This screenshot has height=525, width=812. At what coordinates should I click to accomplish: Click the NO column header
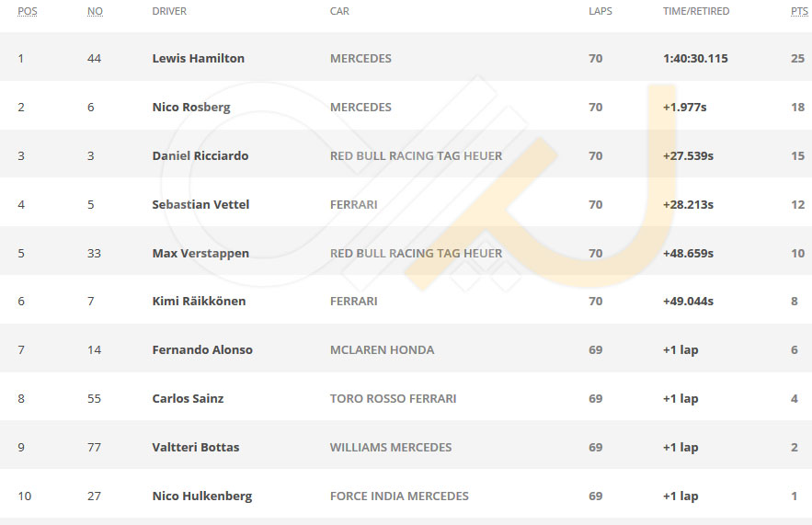(x=95, y=11)
